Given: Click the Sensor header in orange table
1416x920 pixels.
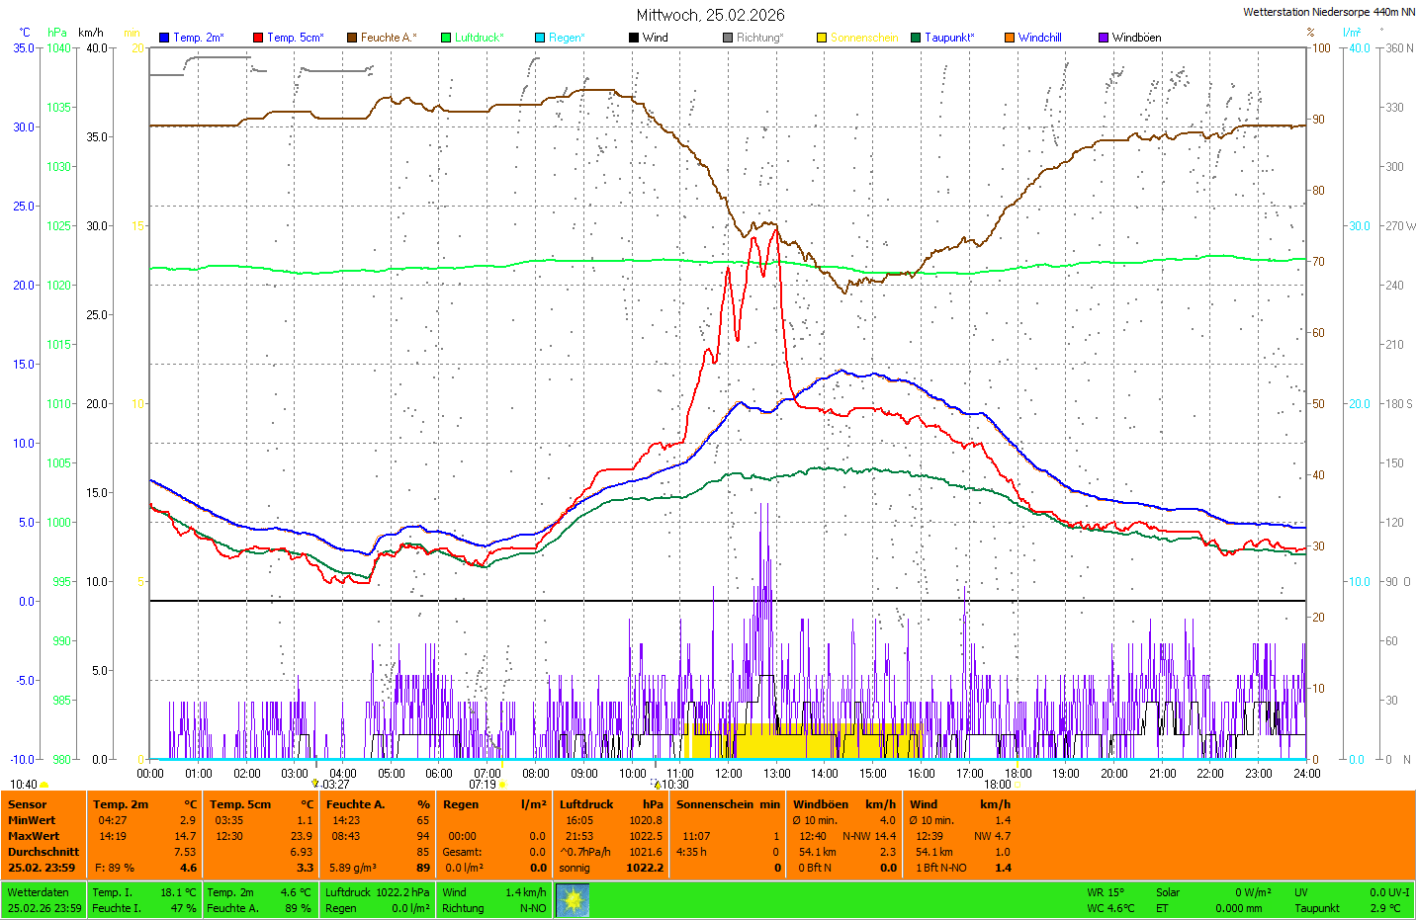Looking at the screenshot, I should 28,804.
